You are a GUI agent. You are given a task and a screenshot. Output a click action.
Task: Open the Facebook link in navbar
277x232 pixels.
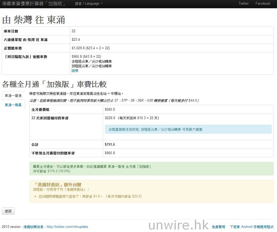click(263, 4)
